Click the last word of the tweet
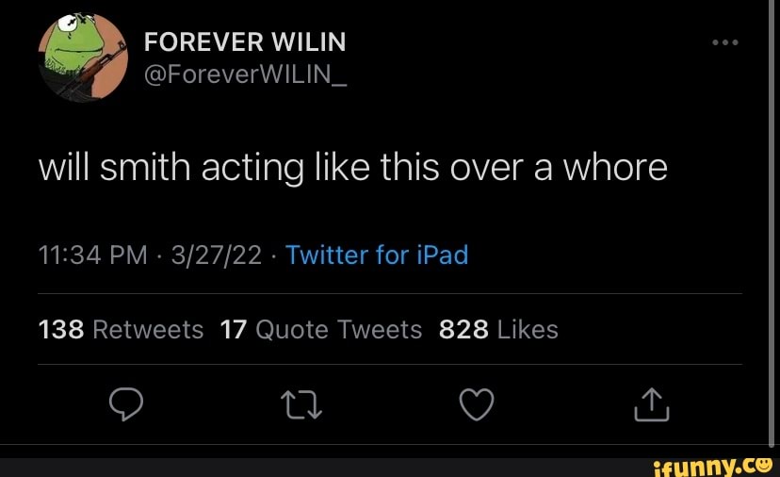780x477 pixels. point(615,167)
